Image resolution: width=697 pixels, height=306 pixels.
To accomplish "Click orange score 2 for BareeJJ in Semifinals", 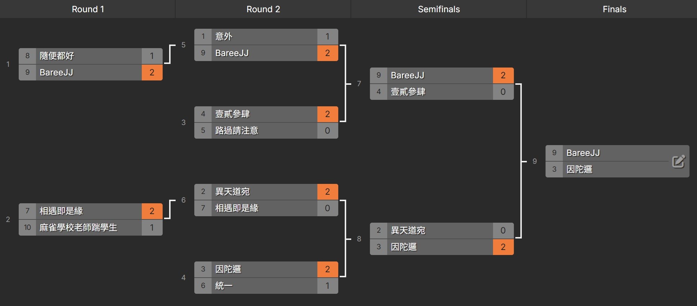I will pos(503,75).
